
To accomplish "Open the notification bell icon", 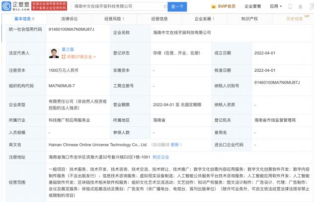I will pyautogui.click(x=300, y=7).
